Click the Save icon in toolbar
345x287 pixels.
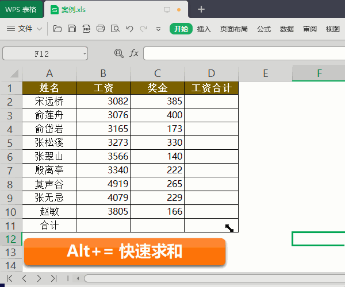72,29
